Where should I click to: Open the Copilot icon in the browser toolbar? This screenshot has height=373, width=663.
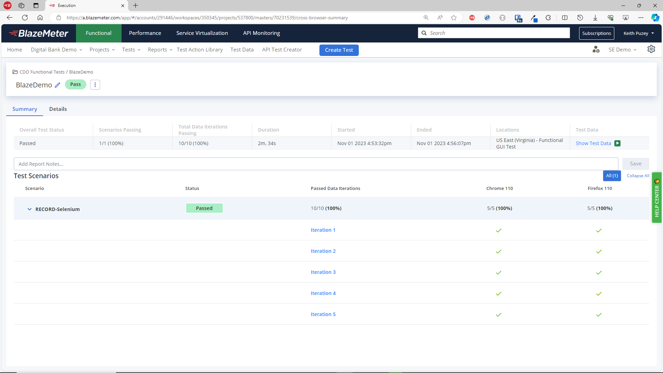[655, 18]
